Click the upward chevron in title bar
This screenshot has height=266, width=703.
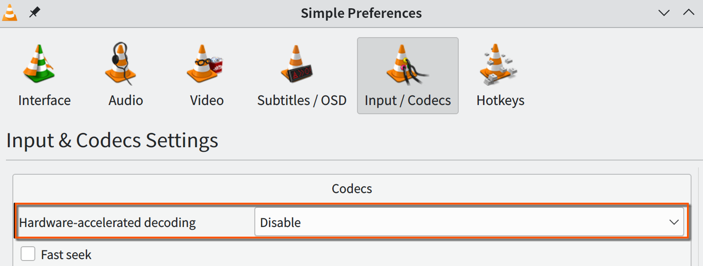click(x=689, y=12)
